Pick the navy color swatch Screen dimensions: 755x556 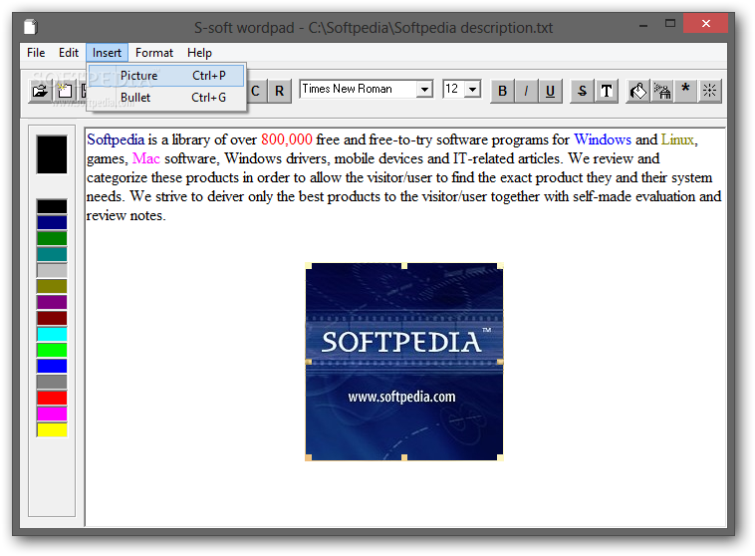(x=52, y=222)
